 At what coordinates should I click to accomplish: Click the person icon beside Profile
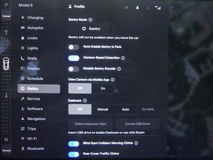70,6
